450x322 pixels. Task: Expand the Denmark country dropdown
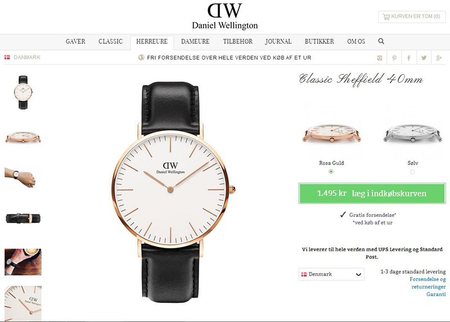click(x=331, y=274)
